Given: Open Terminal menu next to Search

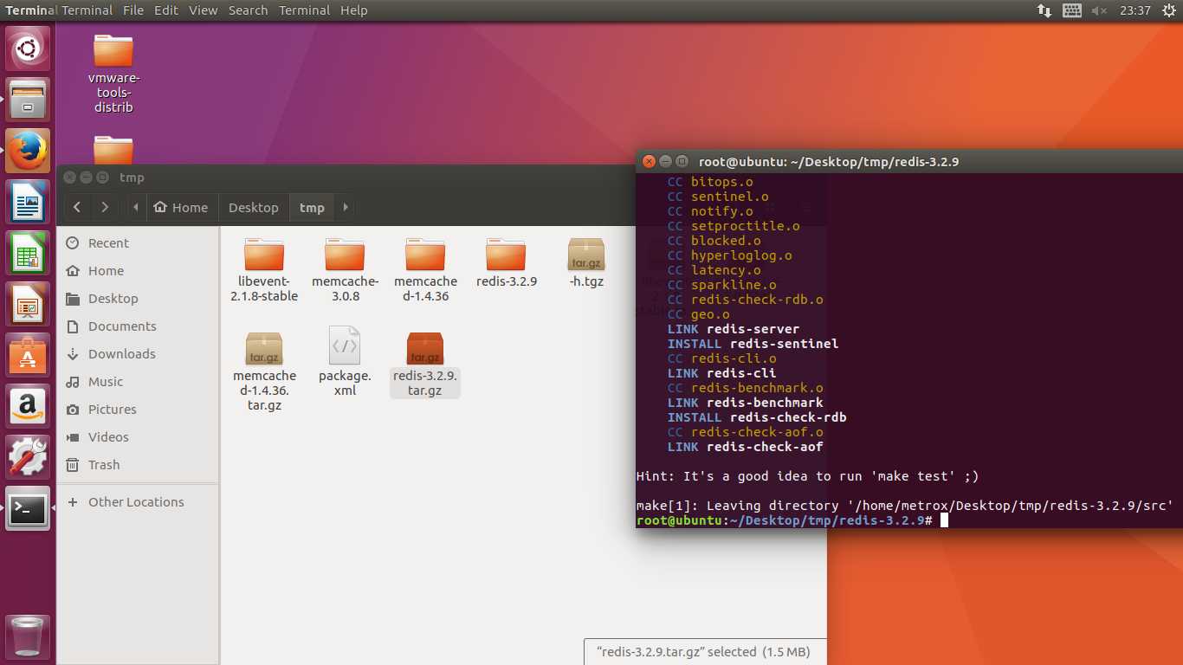Looking at the screenshot, I should coord(304,10).
